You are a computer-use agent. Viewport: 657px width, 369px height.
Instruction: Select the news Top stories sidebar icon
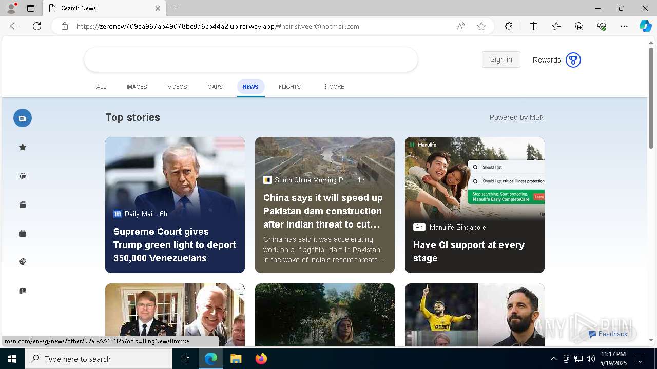[23, 118]
